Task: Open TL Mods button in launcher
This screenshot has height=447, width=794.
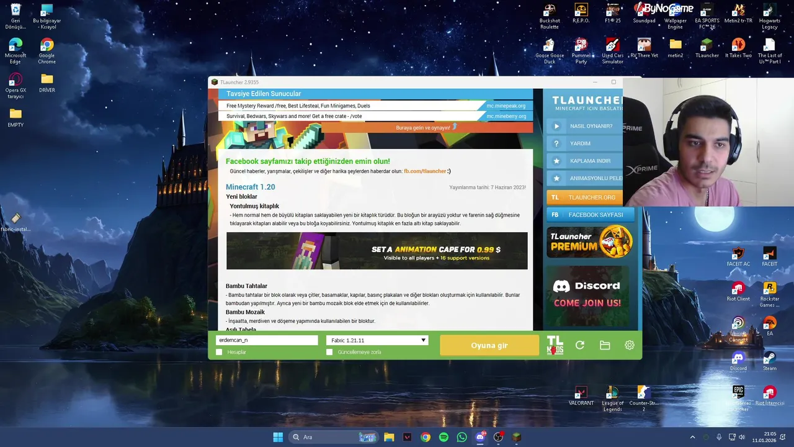Action: pos(555,345)
